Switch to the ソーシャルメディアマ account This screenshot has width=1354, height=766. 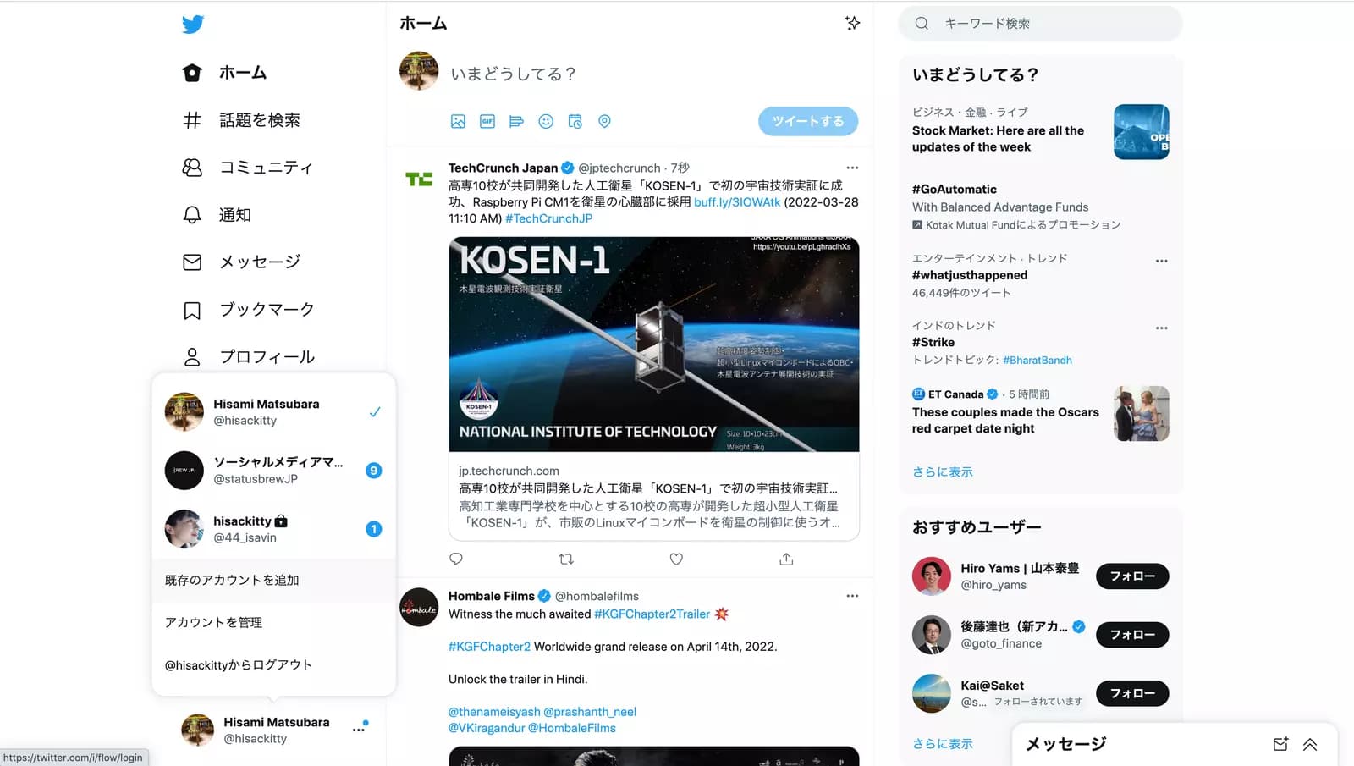click(273, 471)
